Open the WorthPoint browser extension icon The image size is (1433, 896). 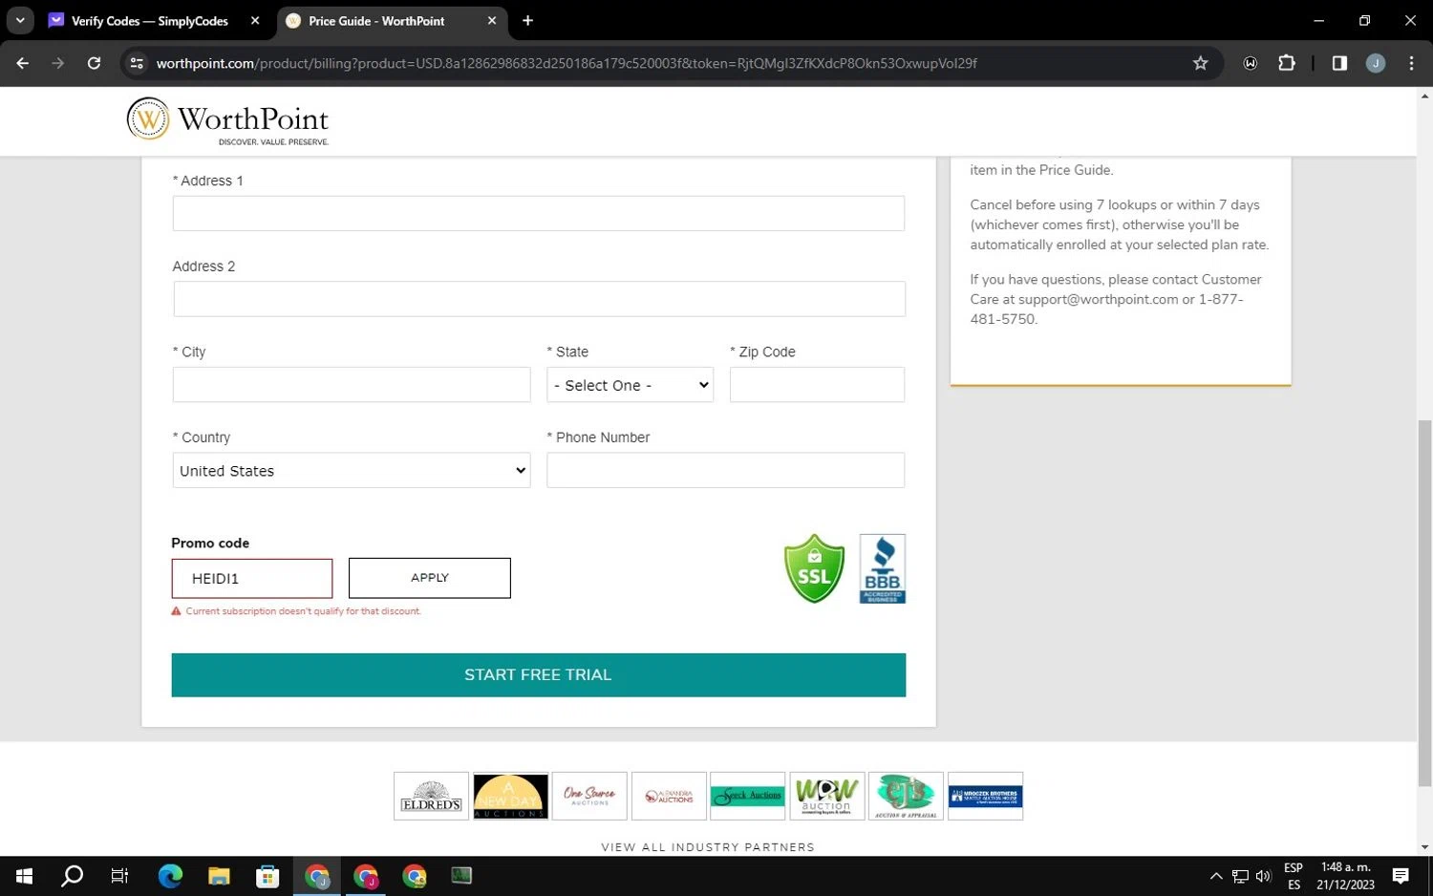[x=1250, y=63]
